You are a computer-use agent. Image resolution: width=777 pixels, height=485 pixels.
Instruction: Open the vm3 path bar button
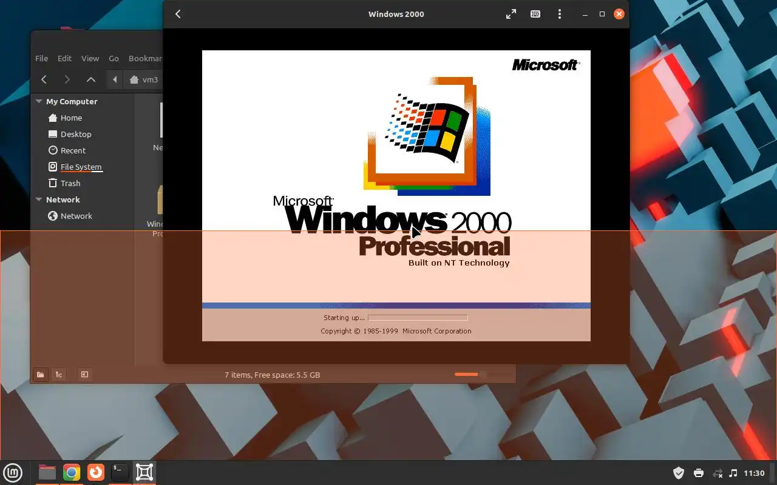coord(144,79)
